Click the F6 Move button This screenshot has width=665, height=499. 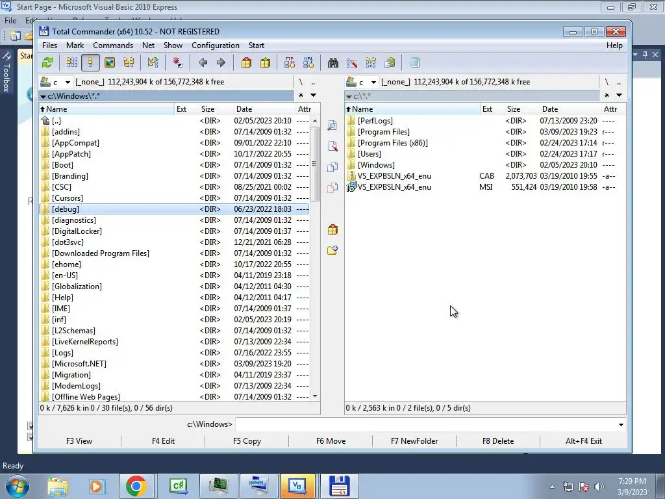[x=331, y=441]
